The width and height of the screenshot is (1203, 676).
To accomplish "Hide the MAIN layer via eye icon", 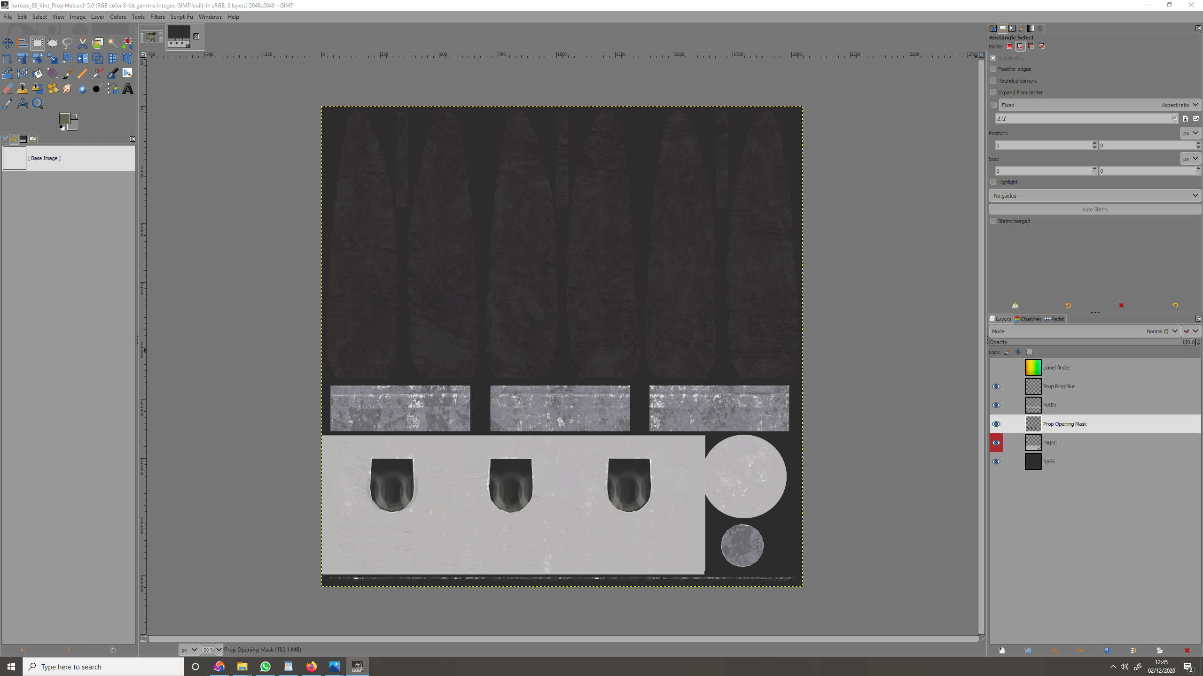I will pyautogui.click(x=996, y=405).
